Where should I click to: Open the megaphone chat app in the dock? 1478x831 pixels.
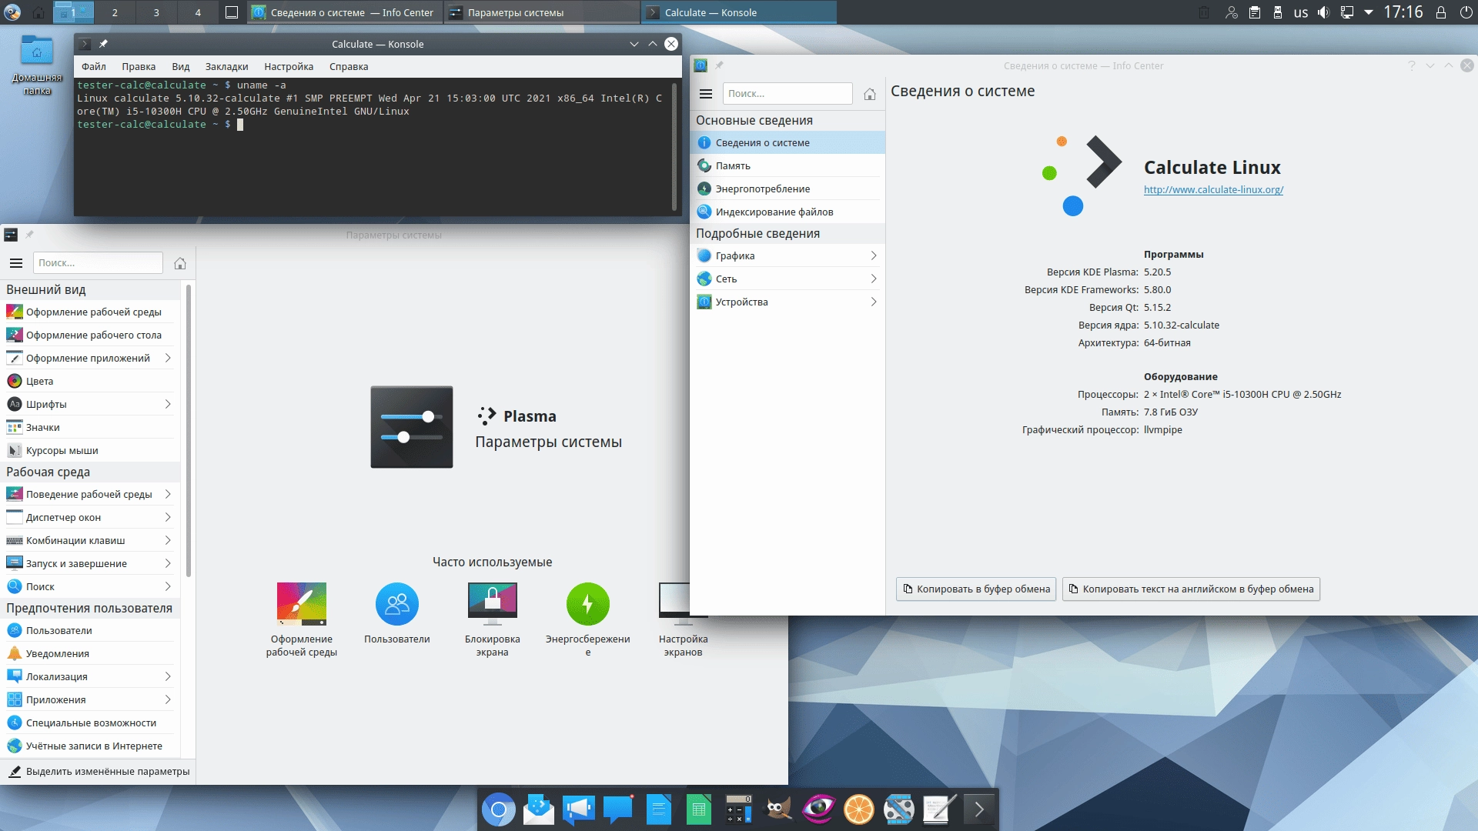(579, 809)
